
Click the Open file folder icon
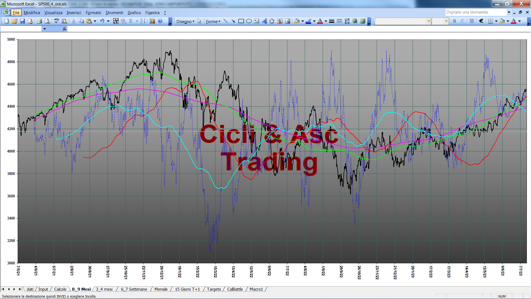pyautogui.click(x=15, y=21)
